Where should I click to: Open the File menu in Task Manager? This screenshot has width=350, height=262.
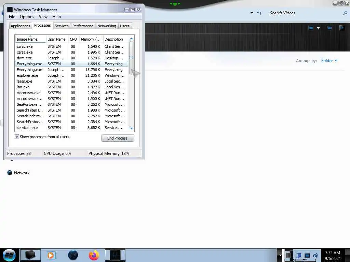(12, 17)
